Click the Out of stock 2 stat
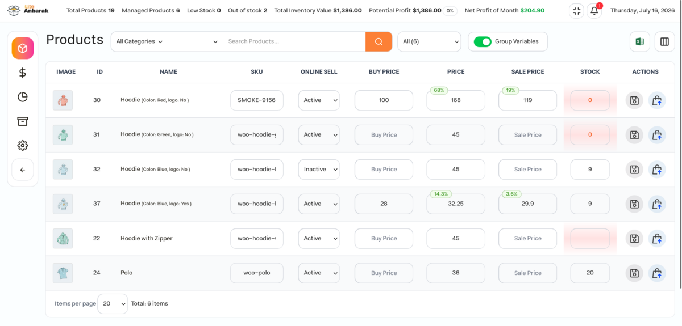682x326 pixels. tap(247, 11)
